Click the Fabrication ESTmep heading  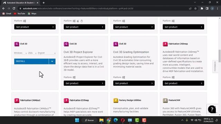(79, 100)
